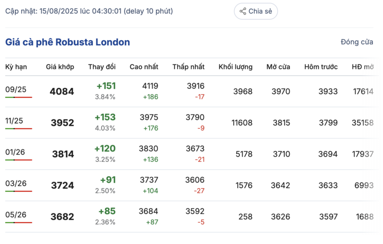Open the Giá cà phê Robusta London heading
Image resolution: width=383 pixels, height=244 pixels.
pyautogui.click(x=68, y=42)
